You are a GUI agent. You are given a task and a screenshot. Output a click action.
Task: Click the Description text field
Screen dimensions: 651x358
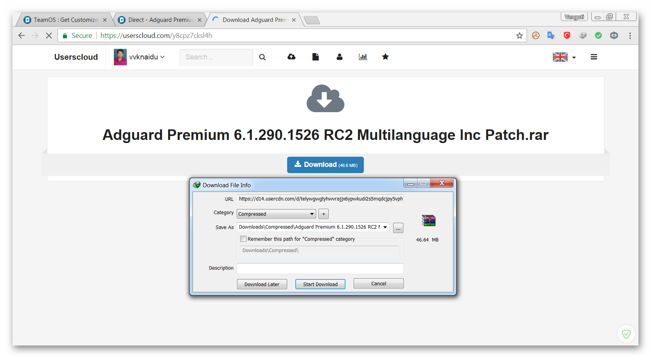tap(320, 268)
